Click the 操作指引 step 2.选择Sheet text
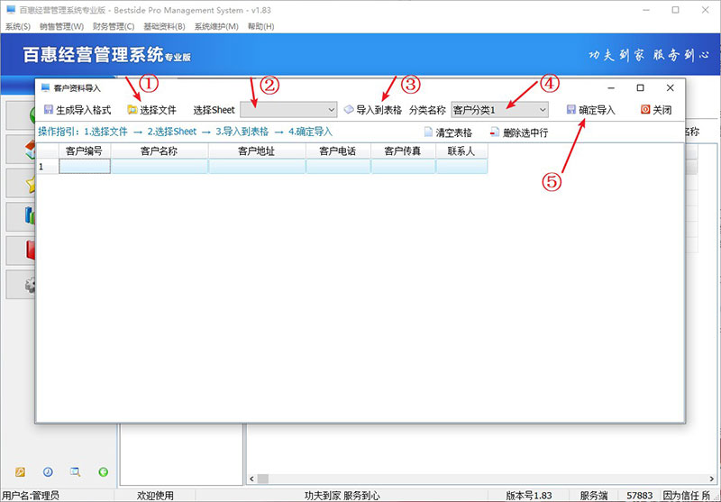The width and height of the screenshot is (721, 502). click(x=172, y=132)
